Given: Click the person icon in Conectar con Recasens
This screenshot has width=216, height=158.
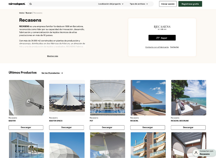Looking at the screenshot, I should pos(196,153).
